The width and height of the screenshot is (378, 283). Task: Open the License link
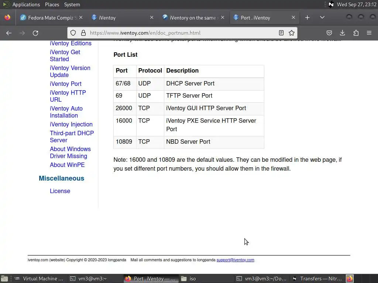60,191
